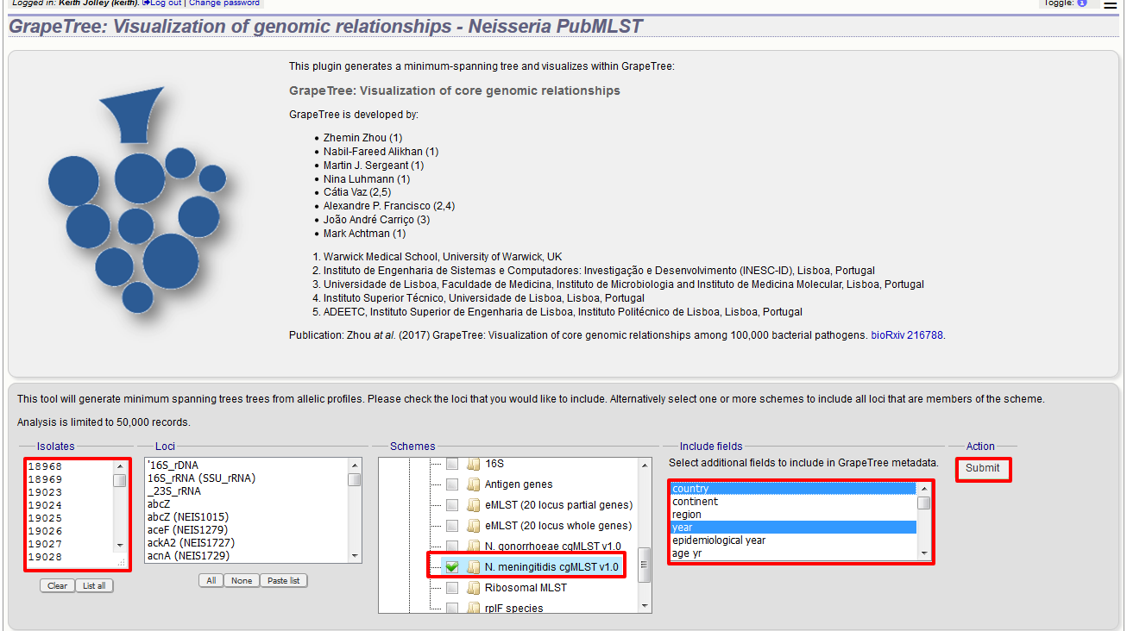Click the List all isolates button
The image size is (1127, 631).
[94, 585]
